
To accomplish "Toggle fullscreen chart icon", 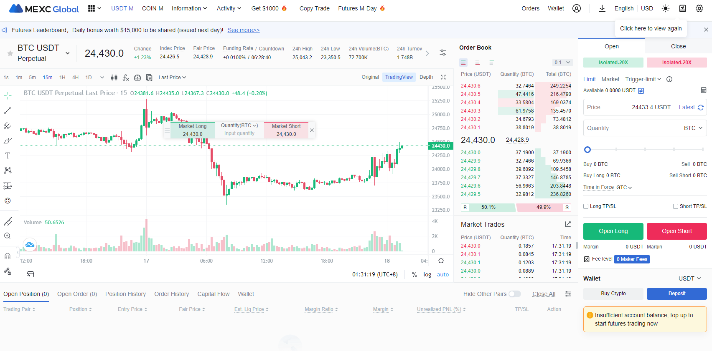I will click(443, 77).
